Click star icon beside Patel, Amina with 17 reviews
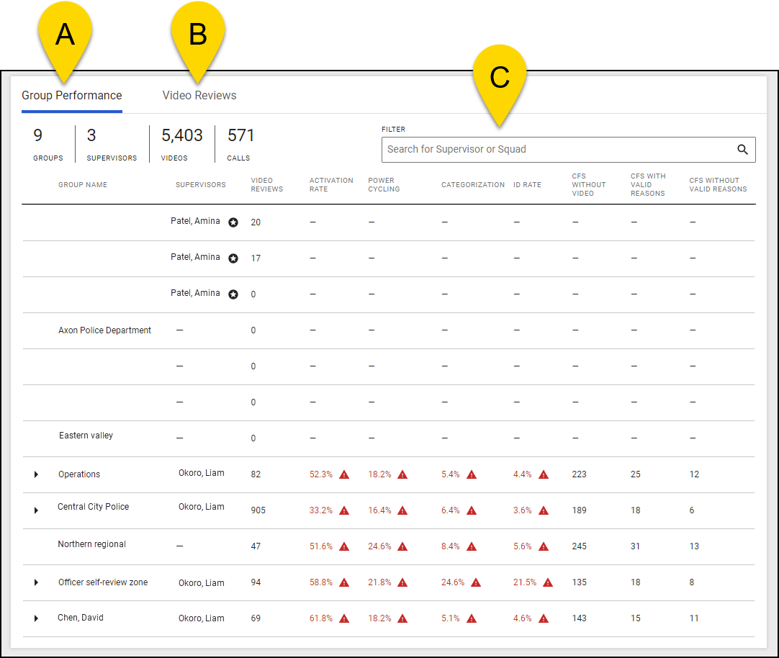The image size is (779, 658). click(x=233, y=258)
